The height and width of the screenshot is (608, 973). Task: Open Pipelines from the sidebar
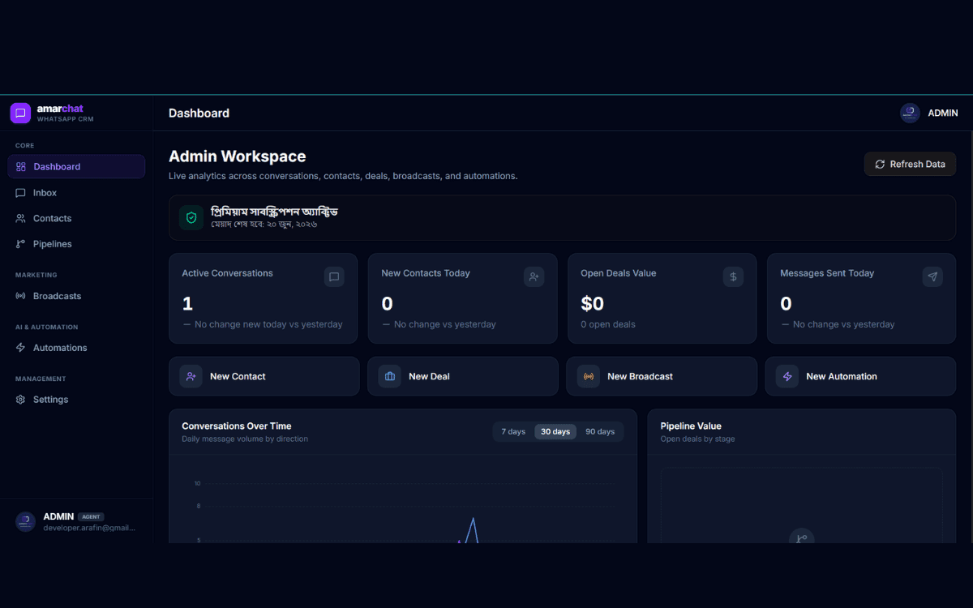(76, 244)
